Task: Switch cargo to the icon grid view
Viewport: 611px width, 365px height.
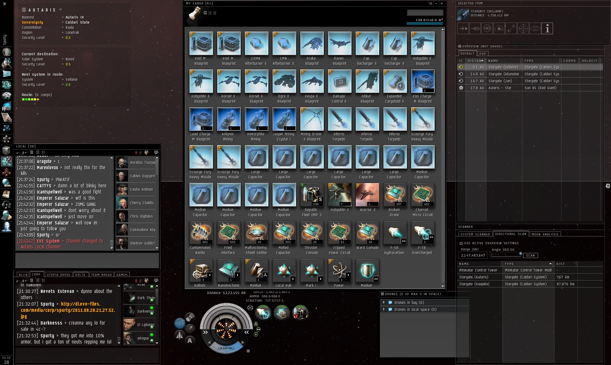Action: pyautogui.click(x=205, y=13)
